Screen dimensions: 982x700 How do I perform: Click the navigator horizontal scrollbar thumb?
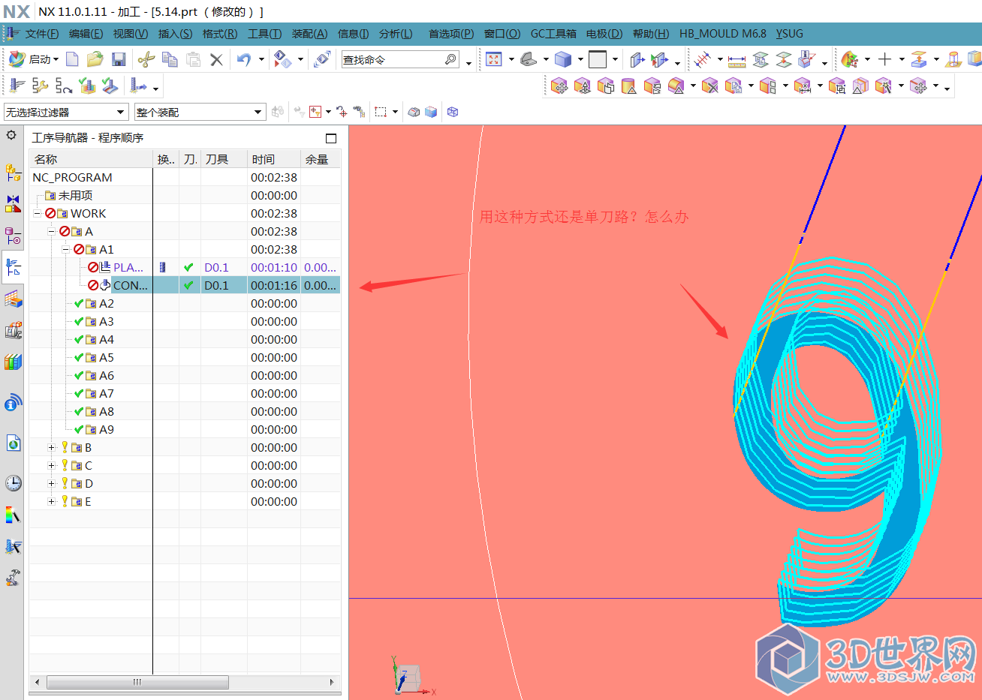(x=137, y=682)
